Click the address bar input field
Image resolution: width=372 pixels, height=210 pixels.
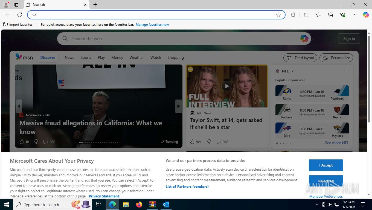(x=156, y=15)
